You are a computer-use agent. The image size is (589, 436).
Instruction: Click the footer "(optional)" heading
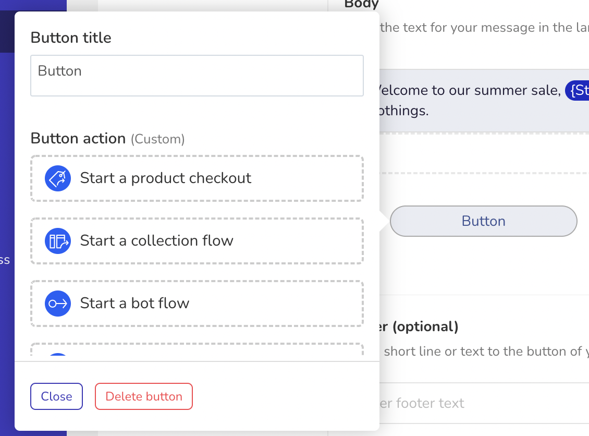(x=425, y=326)
